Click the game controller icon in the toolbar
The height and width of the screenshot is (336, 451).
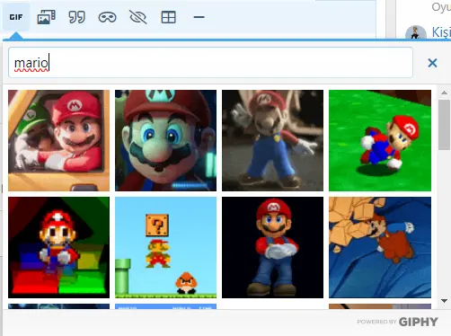point(108,17)
